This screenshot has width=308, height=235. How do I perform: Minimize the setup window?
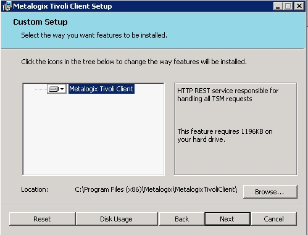(278, 6)
